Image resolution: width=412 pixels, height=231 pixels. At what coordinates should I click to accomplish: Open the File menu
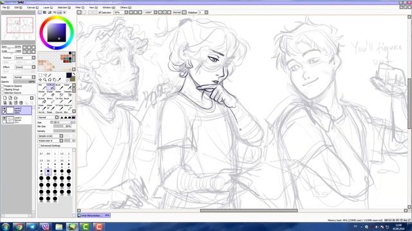[6, 8]
